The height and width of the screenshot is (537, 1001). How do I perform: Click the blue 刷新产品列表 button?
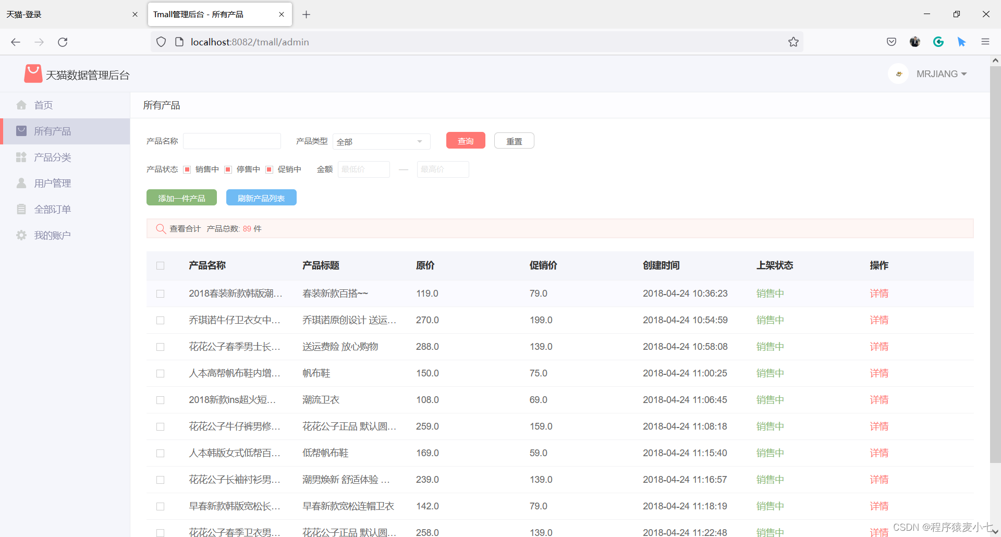pos(261,198)
